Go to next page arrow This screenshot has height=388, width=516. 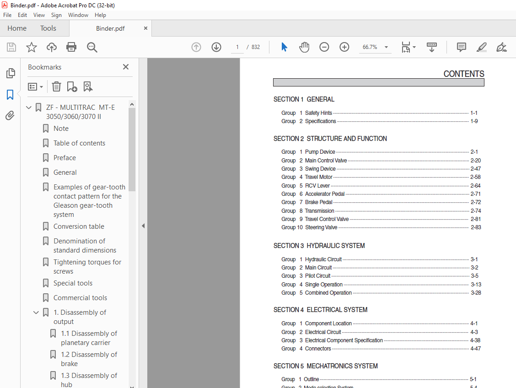(216, 47)
